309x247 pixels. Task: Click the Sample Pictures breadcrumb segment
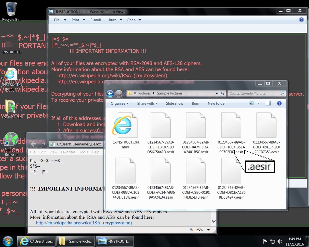(170, 93)
